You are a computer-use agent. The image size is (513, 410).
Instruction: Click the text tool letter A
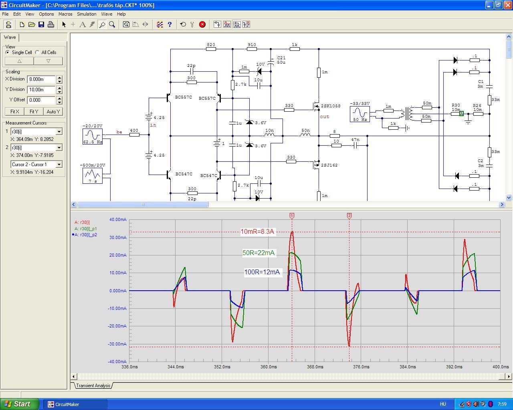83,24
